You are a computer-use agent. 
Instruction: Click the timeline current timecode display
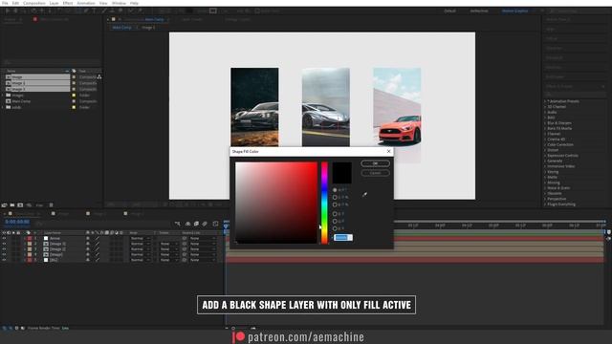tap(17, 222)
